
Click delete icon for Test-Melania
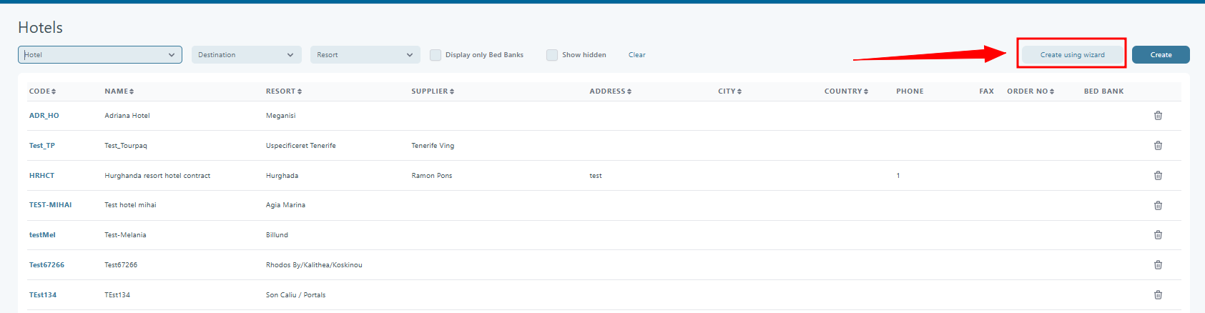[x=1158, y=235]
